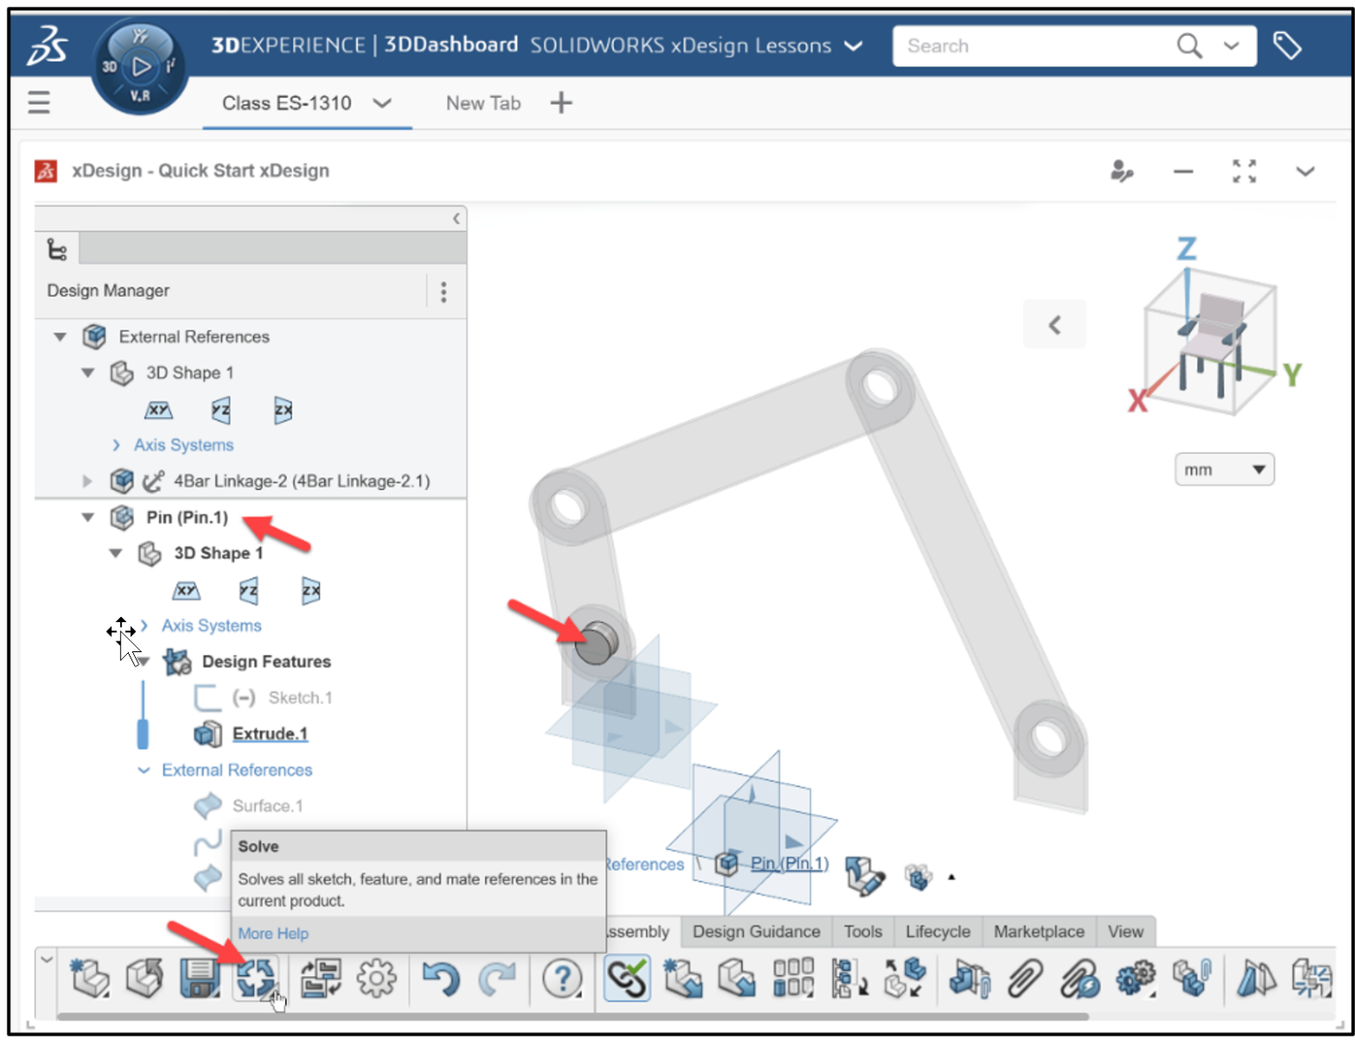This screenshot has width=1355, height=1044.
Task: Select the Mate icon in the Assembly toolbar
Action: [627, 978]
